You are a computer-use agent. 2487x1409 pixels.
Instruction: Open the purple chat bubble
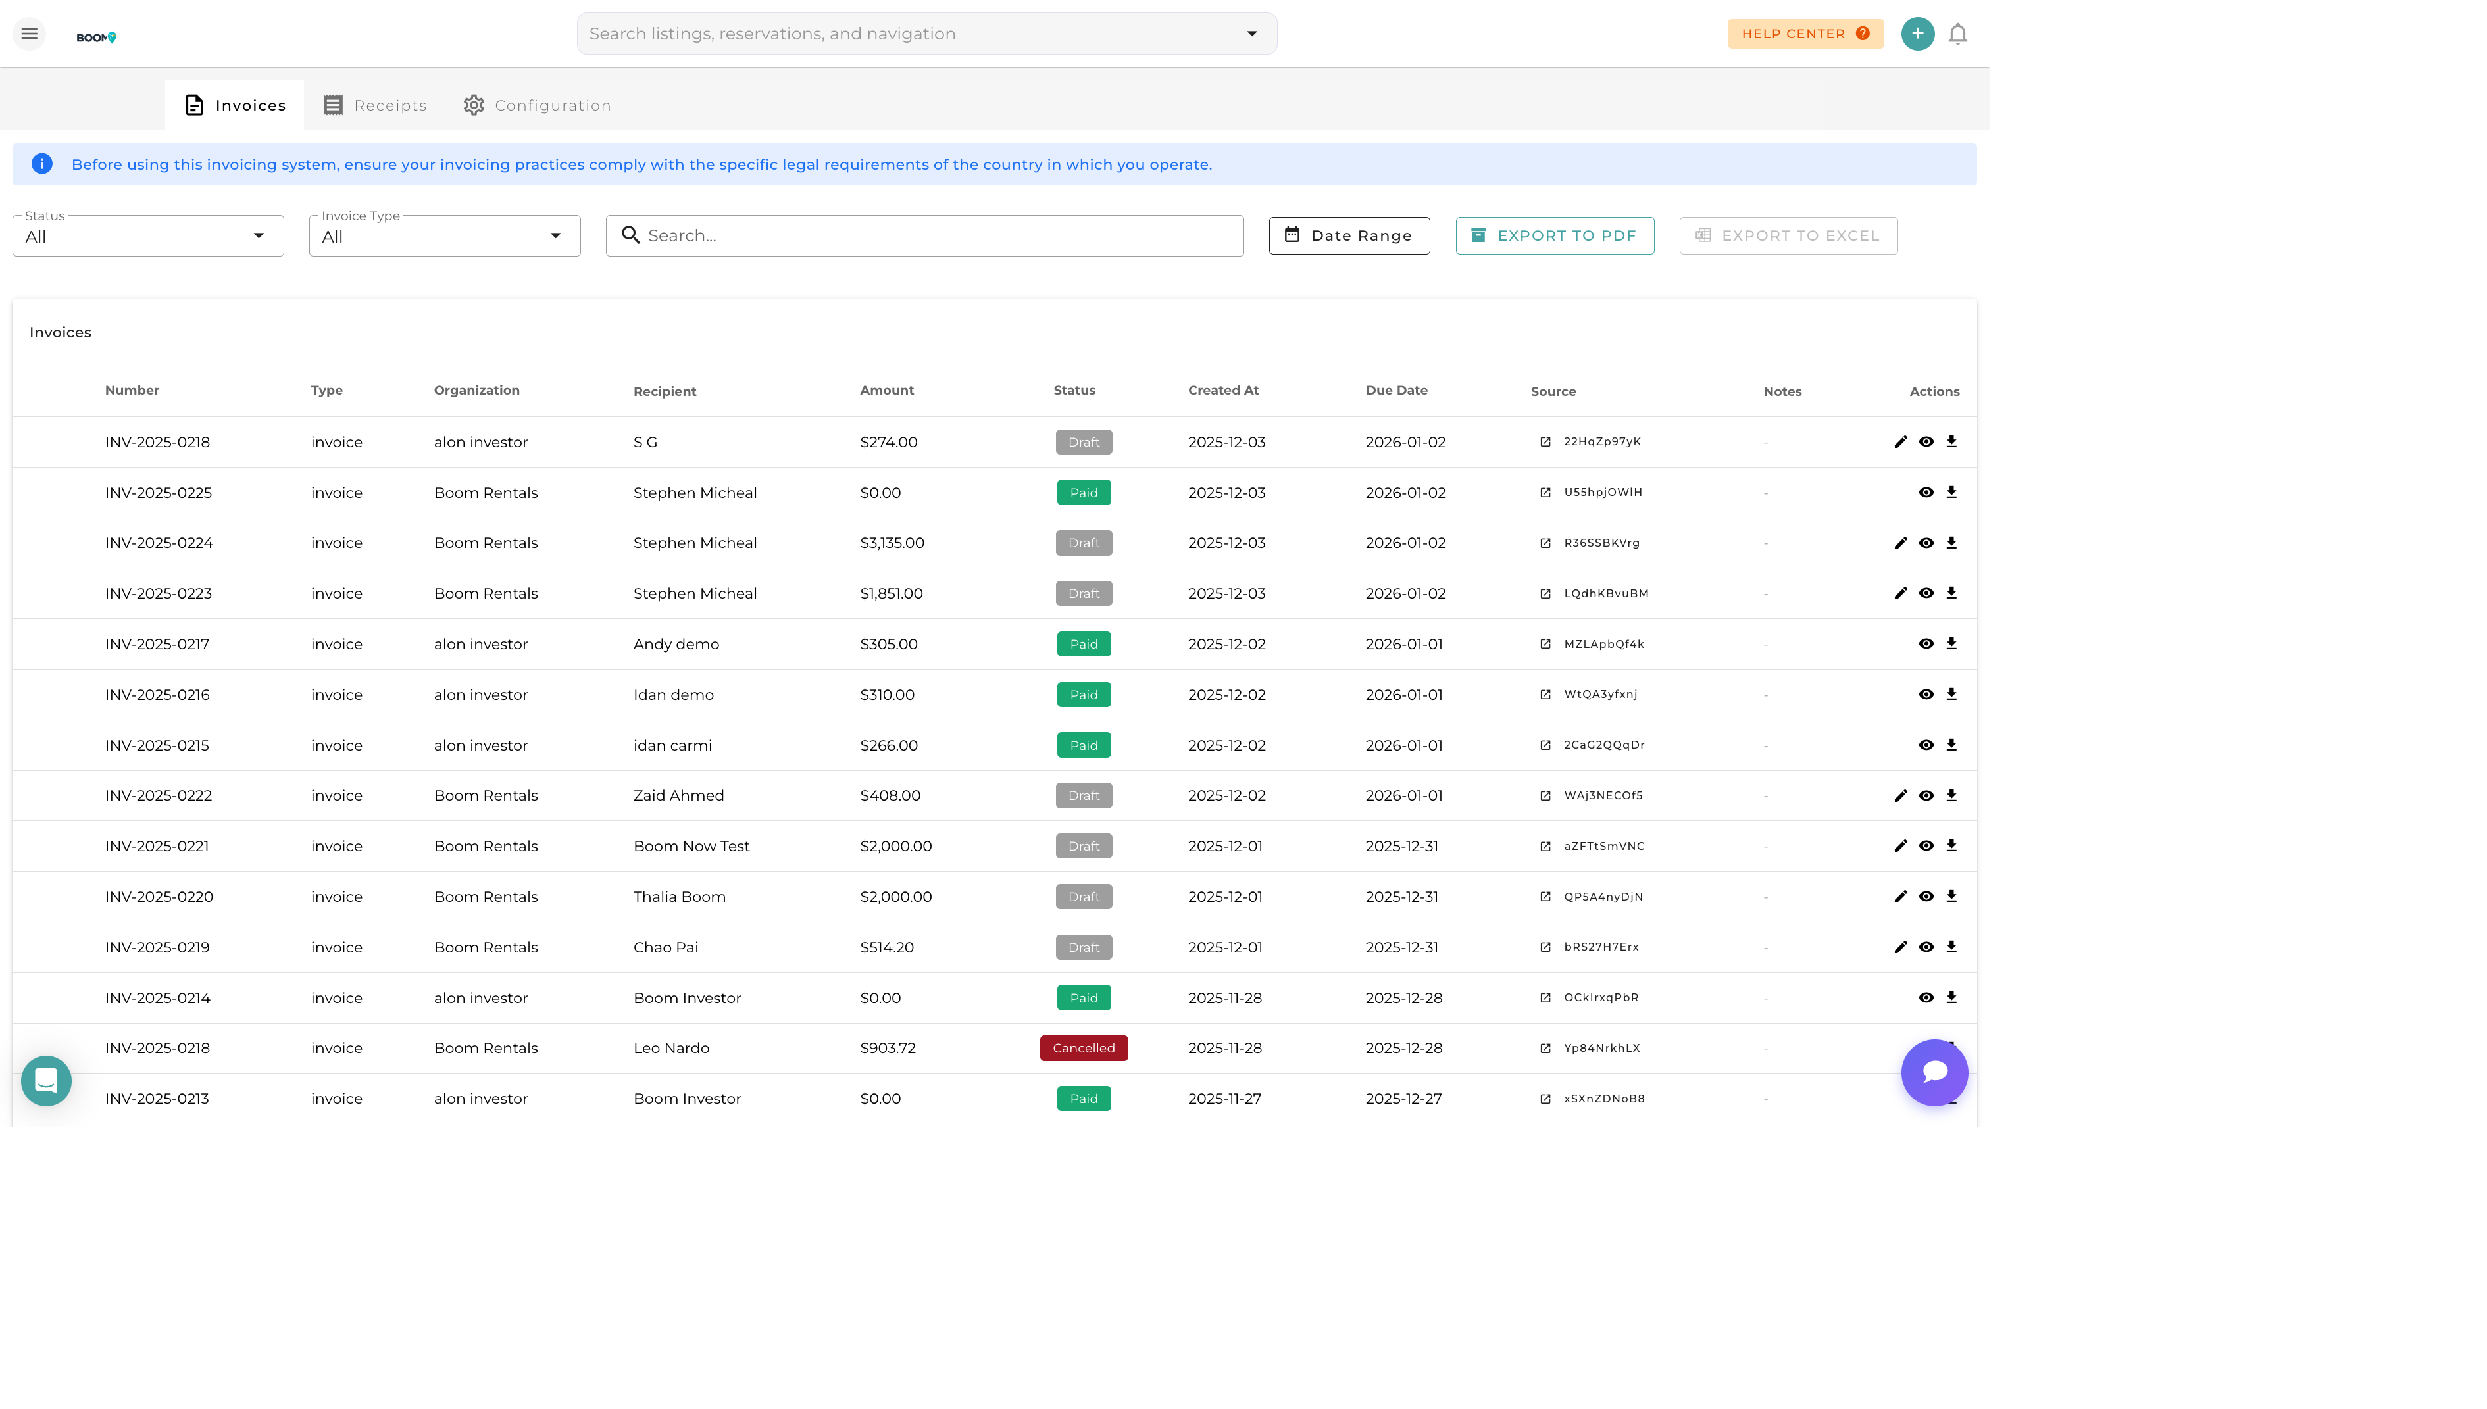(1934, 1072)
